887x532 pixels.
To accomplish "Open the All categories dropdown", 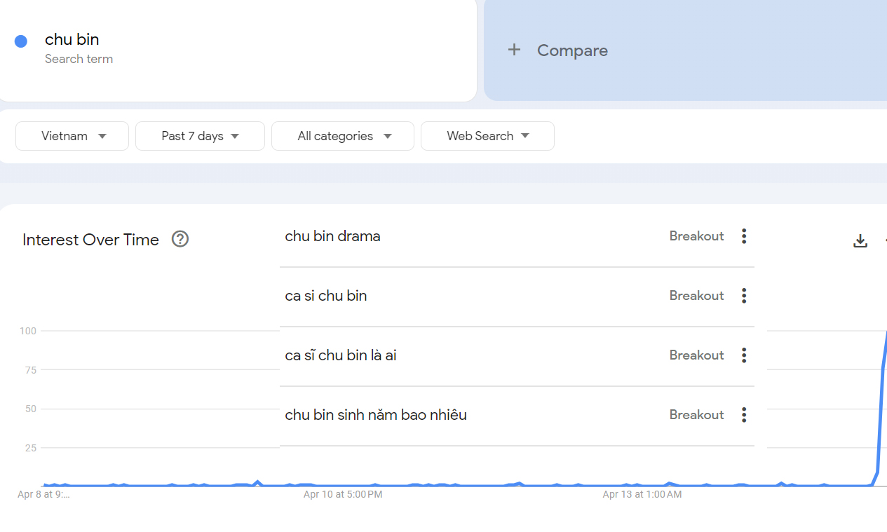I will (343, 136).
